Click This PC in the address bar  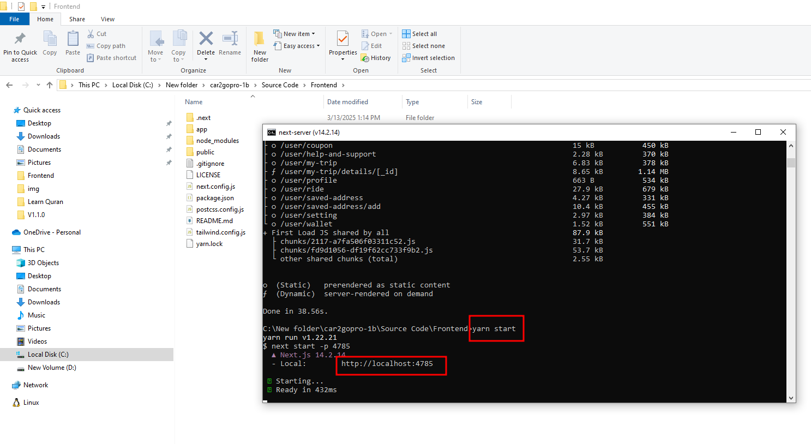(x=89, y=85)
